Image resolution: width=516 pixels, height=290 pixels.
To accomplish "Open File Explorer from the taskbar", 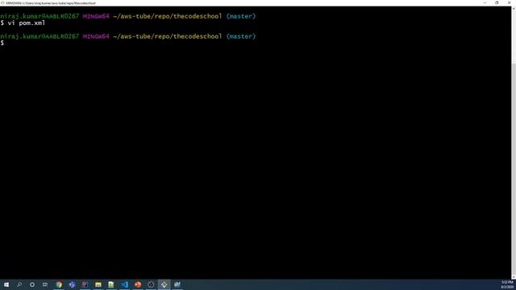I will pyautogui.click(x=98, y=284).
